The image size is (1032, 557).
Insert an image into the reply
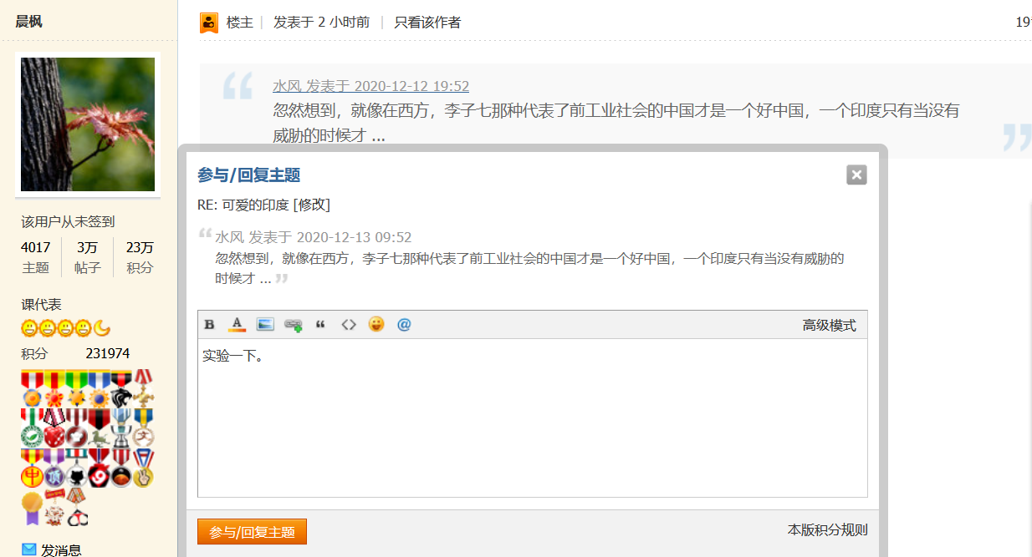(265, 325)
